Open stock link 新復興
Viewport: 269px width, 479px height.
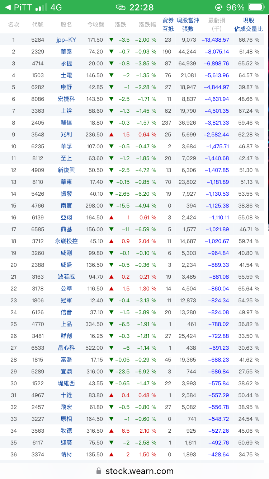66,170
